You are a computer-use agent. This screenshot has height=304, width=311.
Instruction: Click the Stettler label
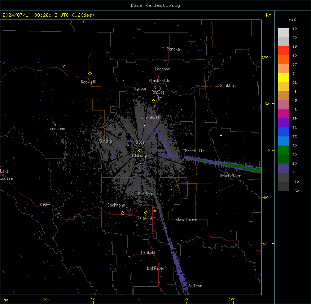[229, 86]
